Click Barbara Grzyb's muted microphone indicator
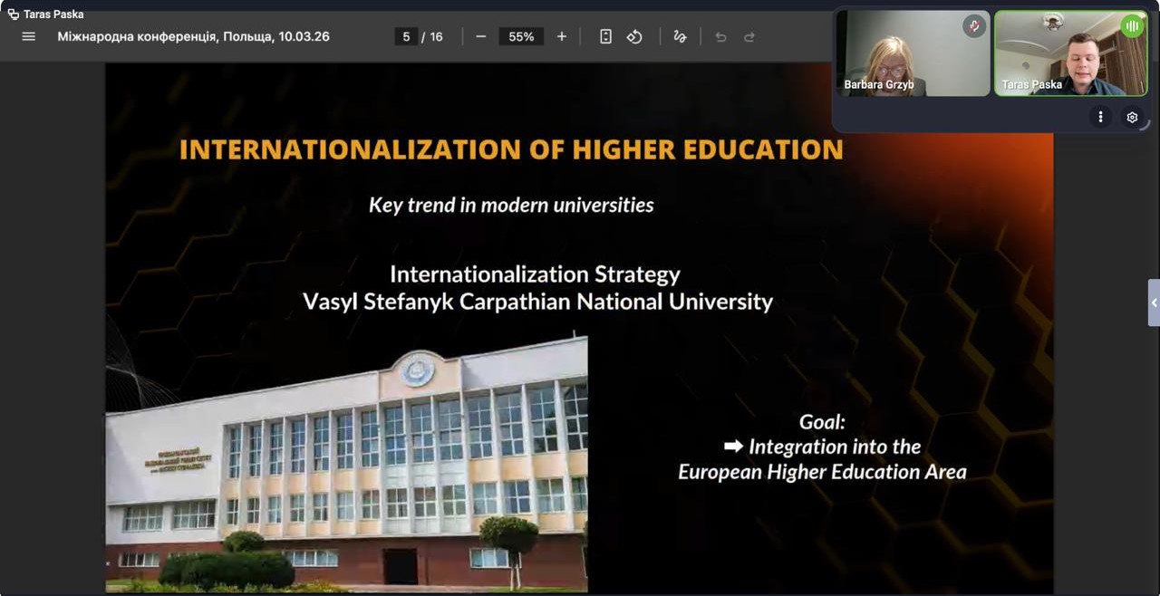 coord(973,26)
